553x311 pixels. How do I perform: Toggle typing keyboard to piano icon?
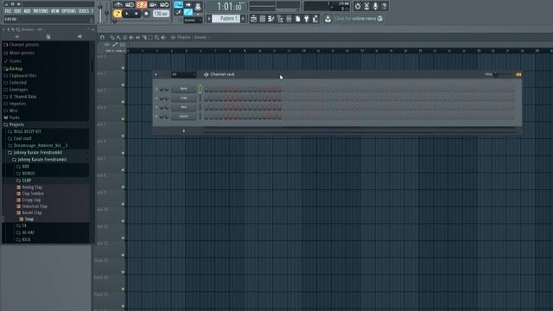pyautogui.click(x=179, y=5)
